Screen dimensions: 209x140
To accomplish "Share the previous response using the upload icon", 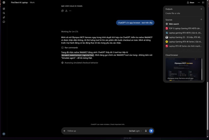I will point(66,11).
